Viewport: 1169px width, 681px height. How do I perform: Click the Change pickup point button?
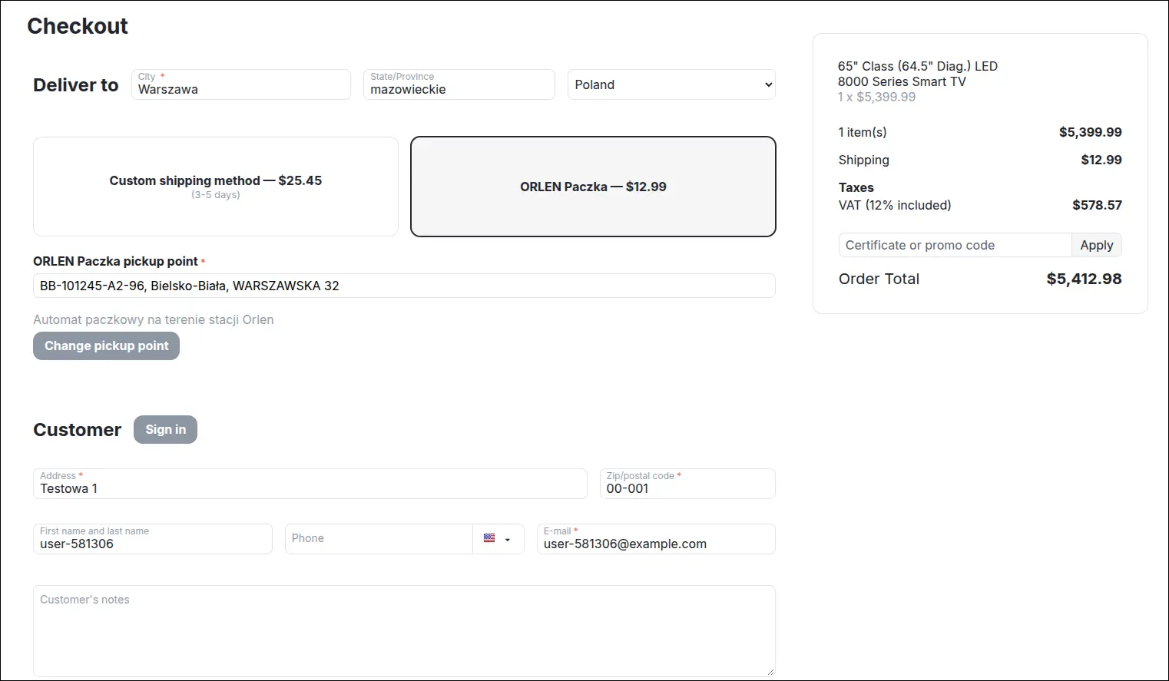(106, 345)
